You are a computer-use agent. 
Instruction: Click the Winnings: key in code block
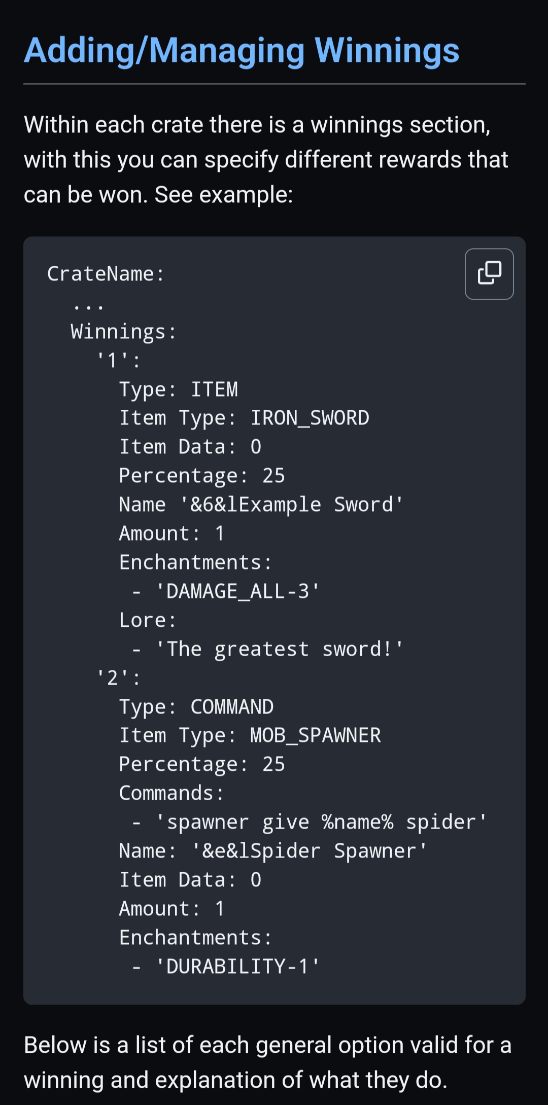[123, 332]
